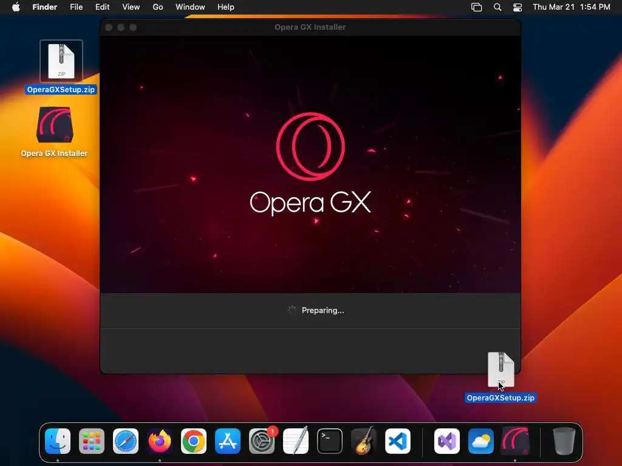Screen dimensions: 622x466
Task: Open Visual Studio Code from the Dock
Action: tap(397, 441)
